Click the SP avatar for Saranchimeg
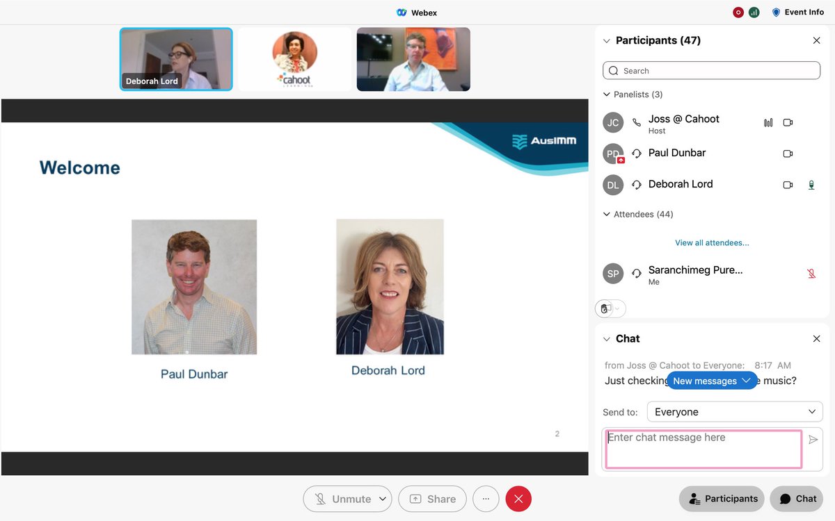 (613, 274)
